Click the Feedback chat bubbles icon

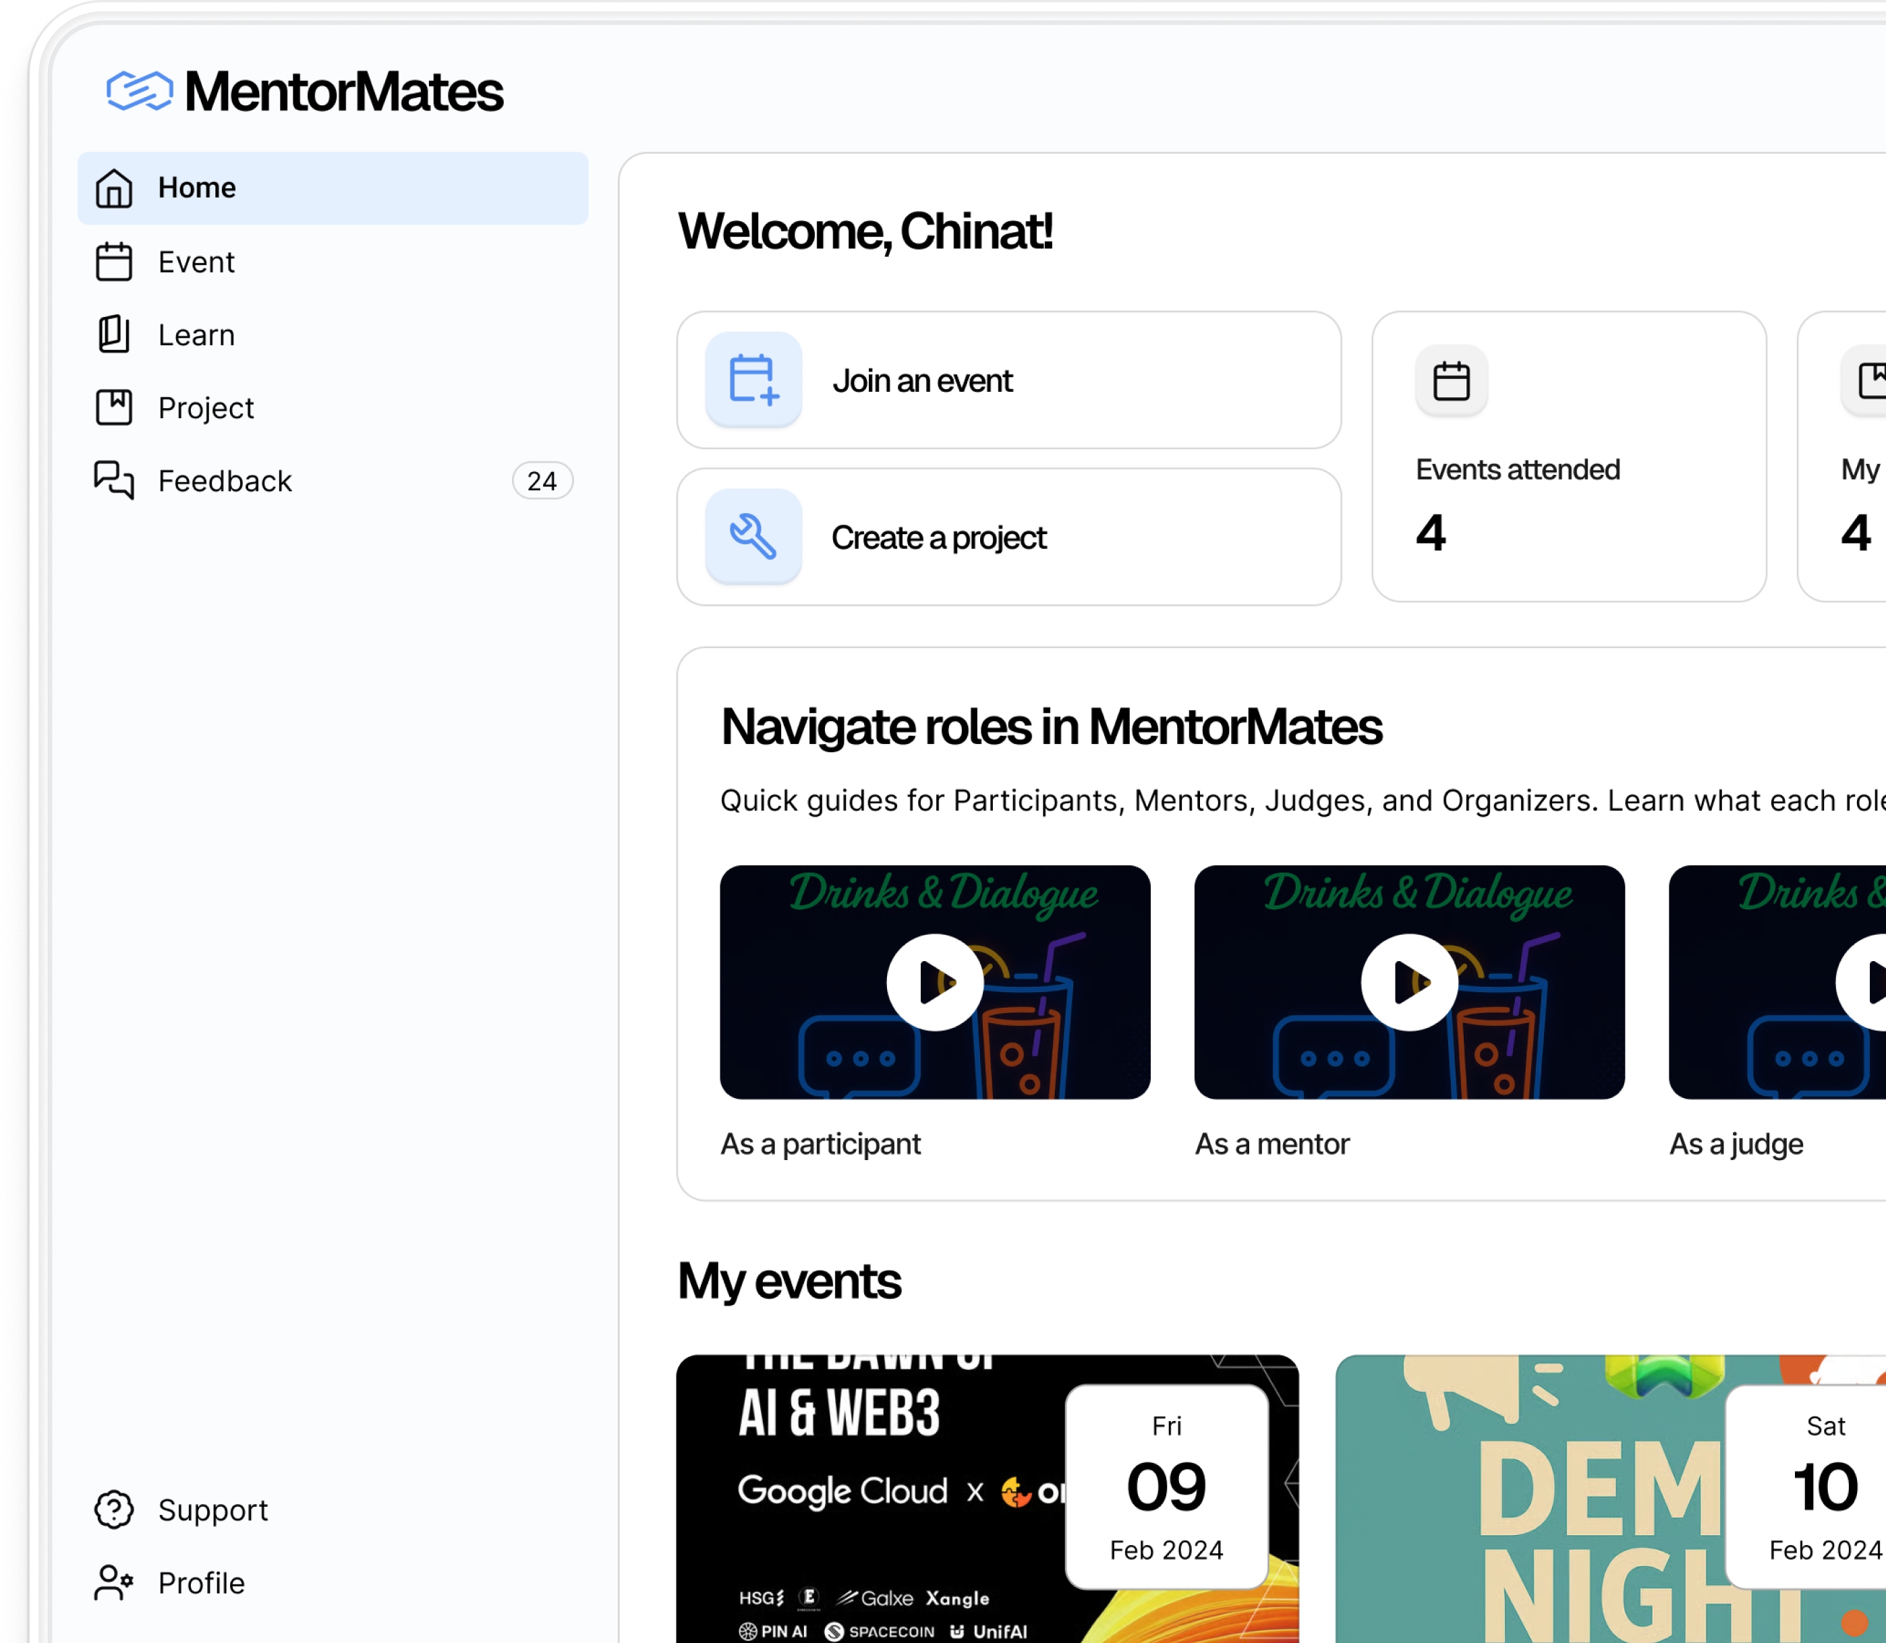[115, 480]
